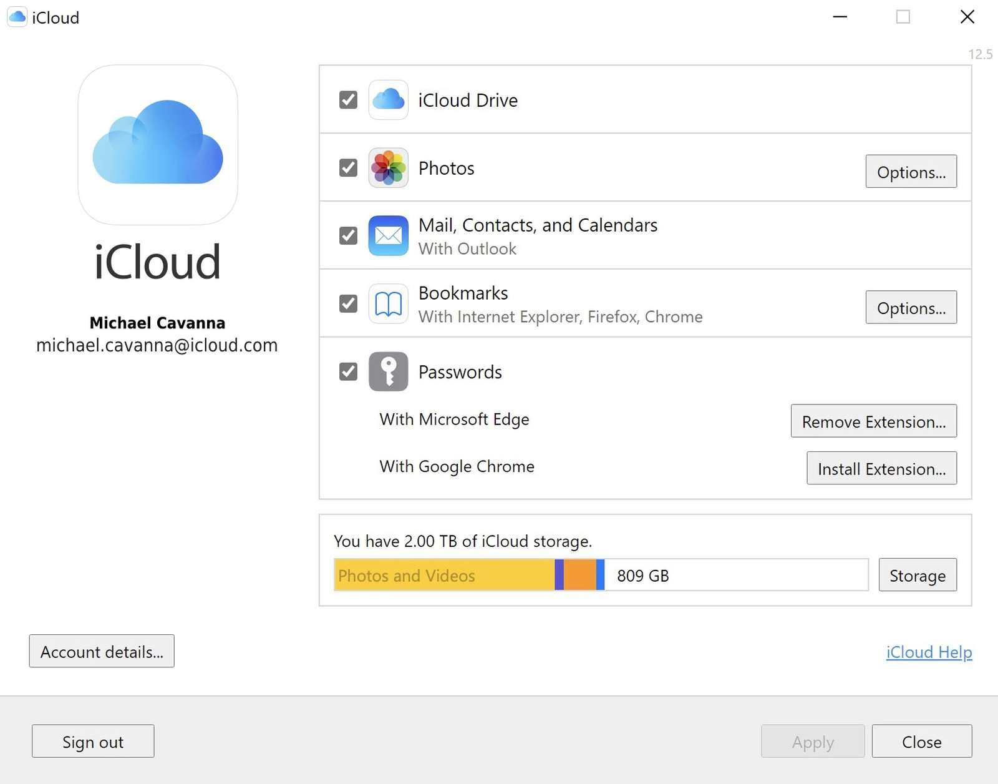The height and width of the screenshot is (784, 998).
Task: Click the iCloud icon in the title bar
Action: [x=16, y=17]
